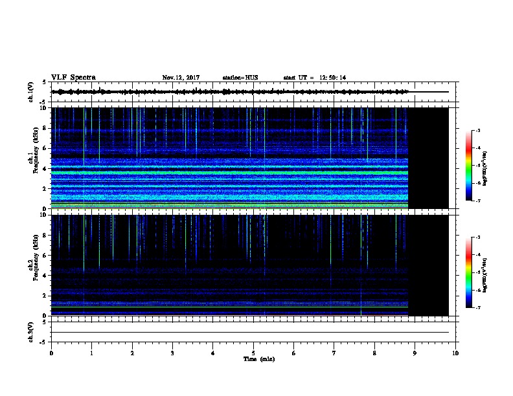Screen dimensions: 513x396
Task: Click the "8" tick on the time axis
Action: pyautogui.click(x=374, y=353)
